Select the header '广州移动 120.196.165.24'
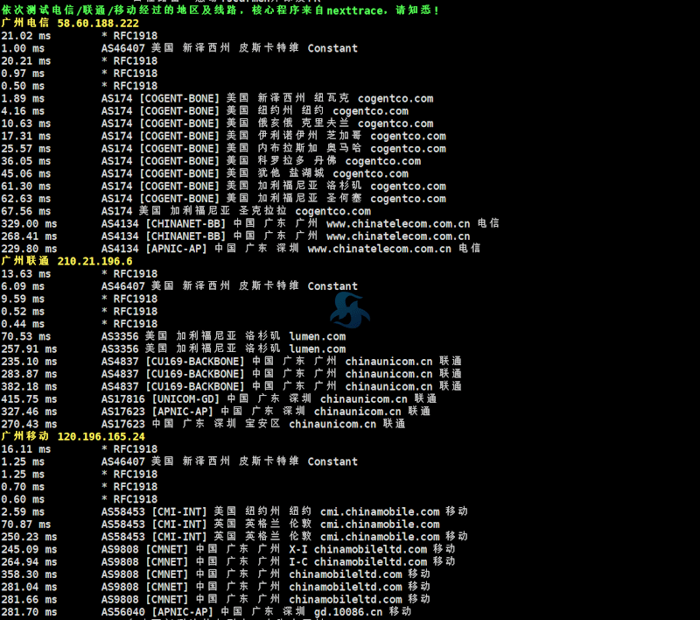700x620 pixels. 73,436
